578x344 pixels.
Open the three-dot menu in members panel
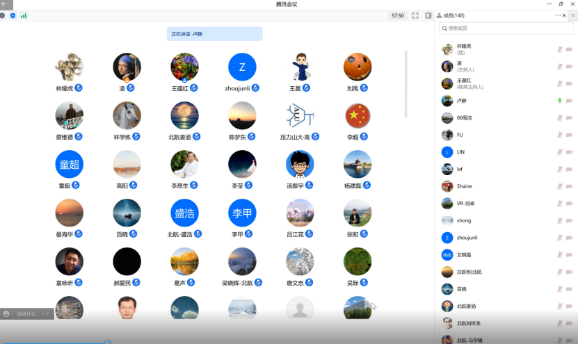(x=557, y=15)
